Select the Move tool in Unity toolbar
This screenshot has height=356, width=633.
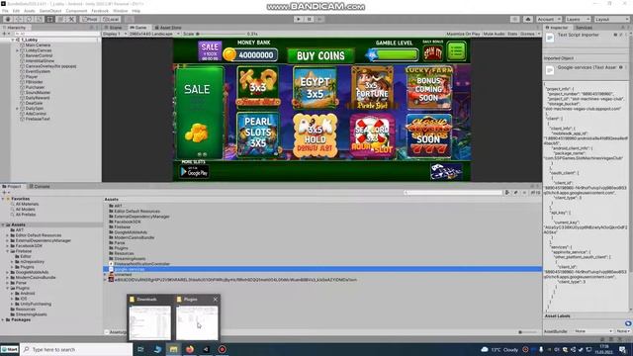(x=19, y=19)
